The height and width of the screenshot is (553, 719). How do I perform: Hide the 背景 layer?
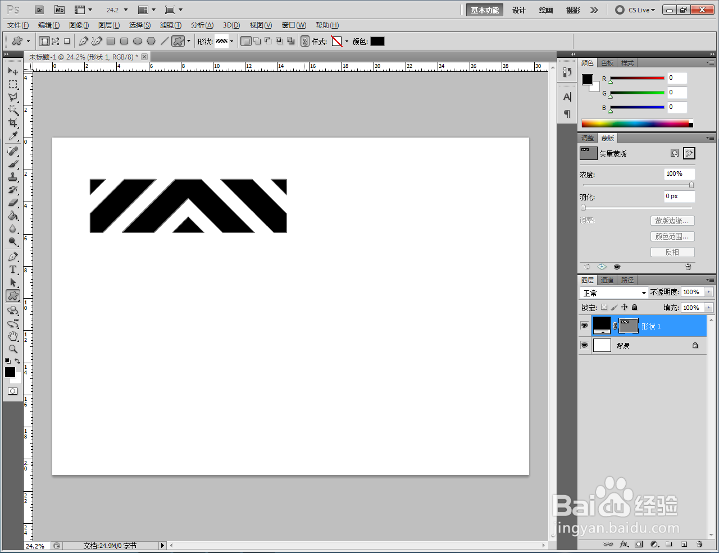(x=584, y=345)
